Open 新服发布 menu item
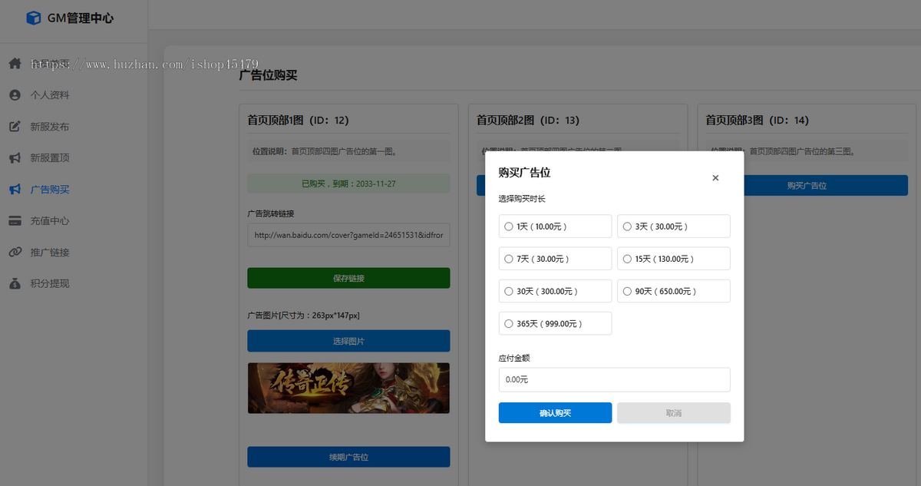 pos(50,127)
